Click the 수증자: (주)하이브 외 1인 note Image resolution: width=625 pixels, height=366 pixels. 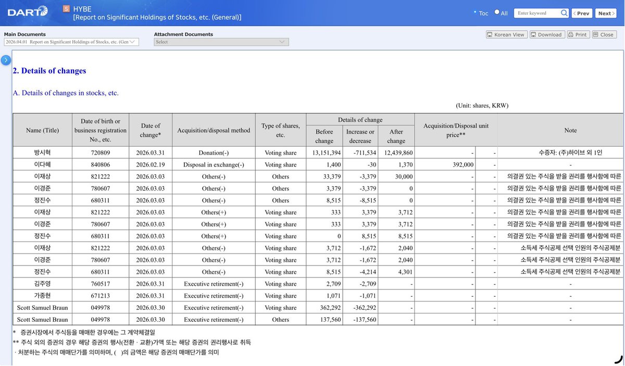(571, 153)
